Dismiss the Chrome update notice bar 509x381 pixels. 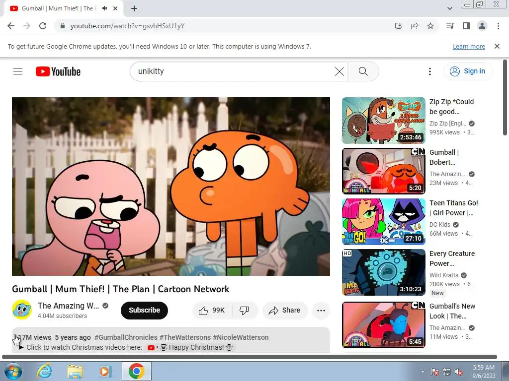coord(497,46)
